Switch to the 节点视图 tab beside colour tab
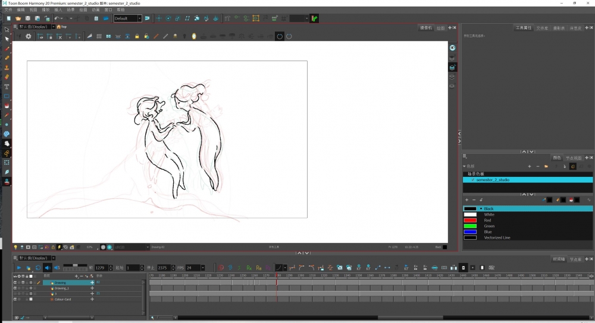This screenshot has height=323, width=595. (x=574, y=158)
